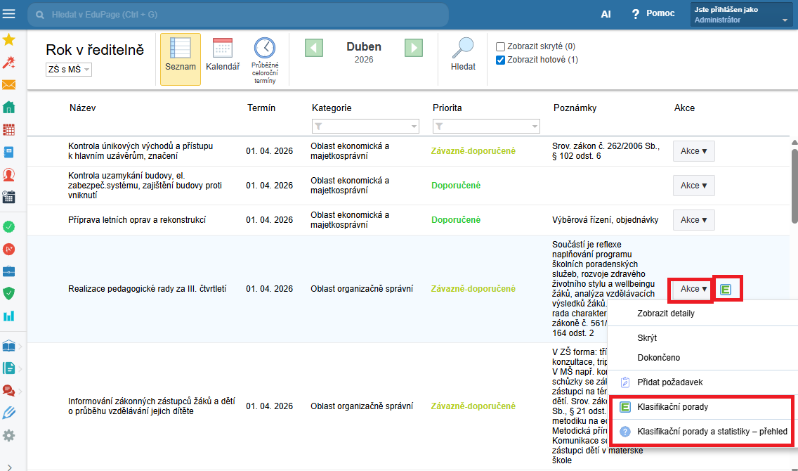Click the Hledat magnifier icon
798x471 pixels.
coord(463,55)
